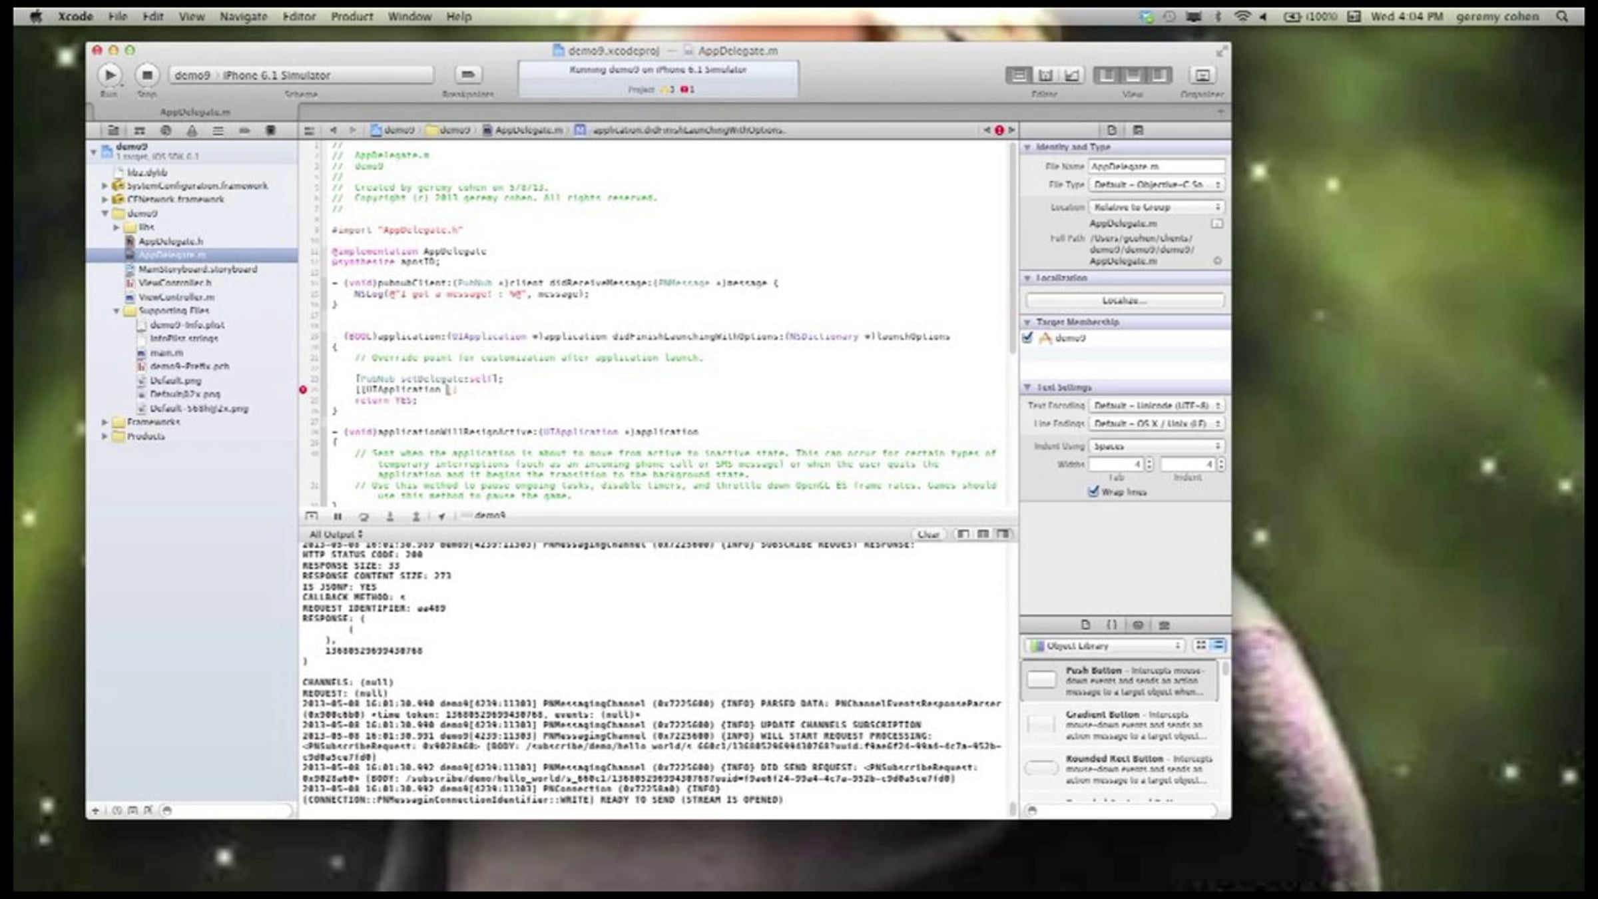Screen dimensions: 1598x899
Task: Click the Localize... button
Action: (1125, 300)
